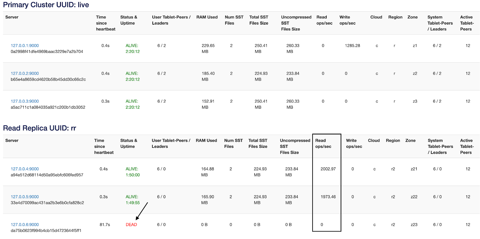The width and height of the screenshot is (480, 239).
Task: Click the ALIVE: 1:50:00 status text
Action: [132, 172]
